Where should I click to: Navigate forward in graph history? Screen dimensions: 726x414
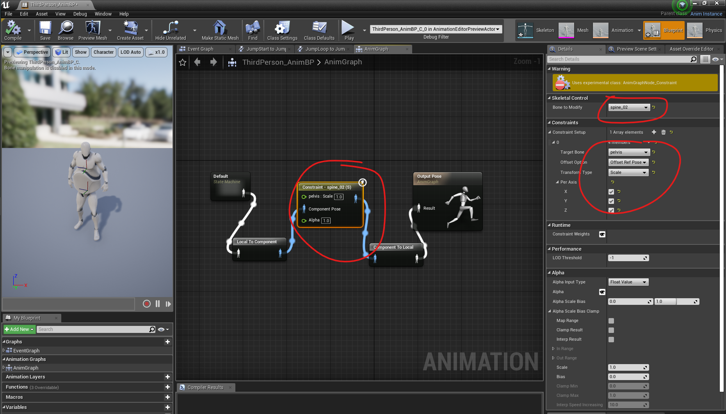click(x=214, y=62)
